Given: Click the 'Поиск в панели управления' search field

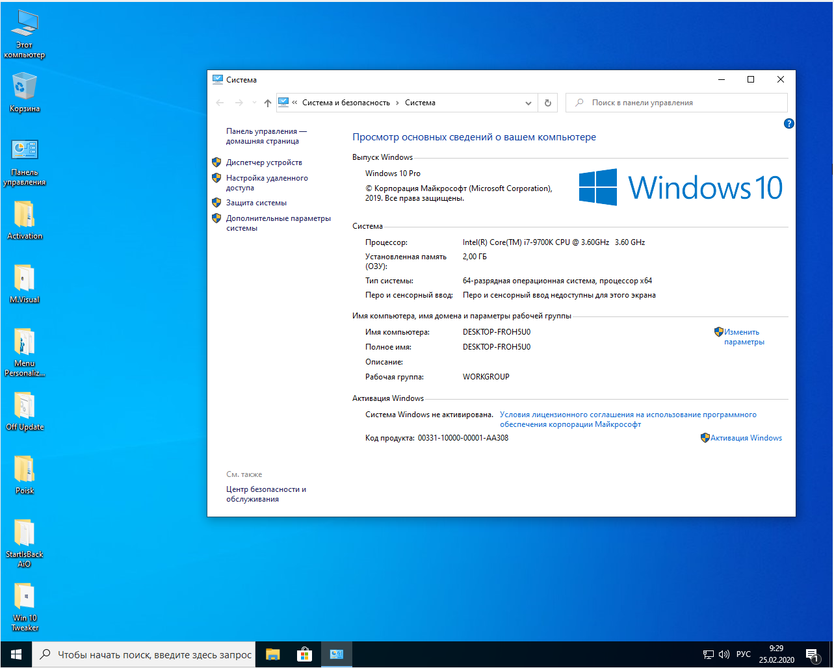Looking at the screenshot, I should 677,103.
